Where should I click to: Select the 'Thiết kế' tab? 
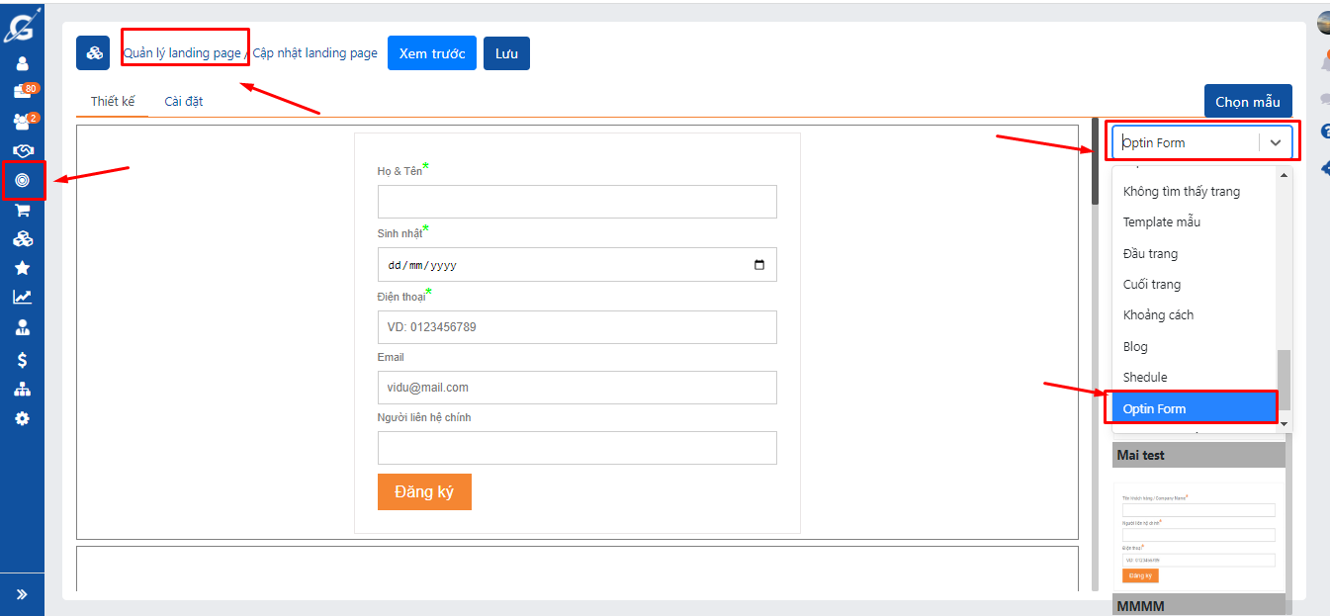[113, 101]
